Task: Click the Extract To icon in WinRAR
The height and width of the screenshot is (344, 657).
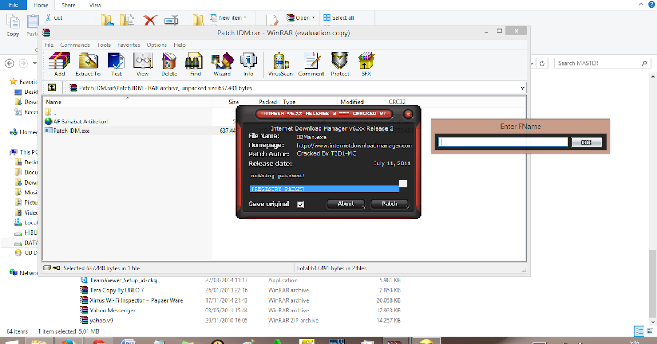Action: click(x=88, y=64)
